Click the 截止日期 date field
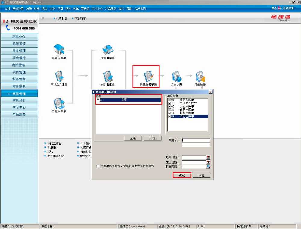 tap(194, 162)
